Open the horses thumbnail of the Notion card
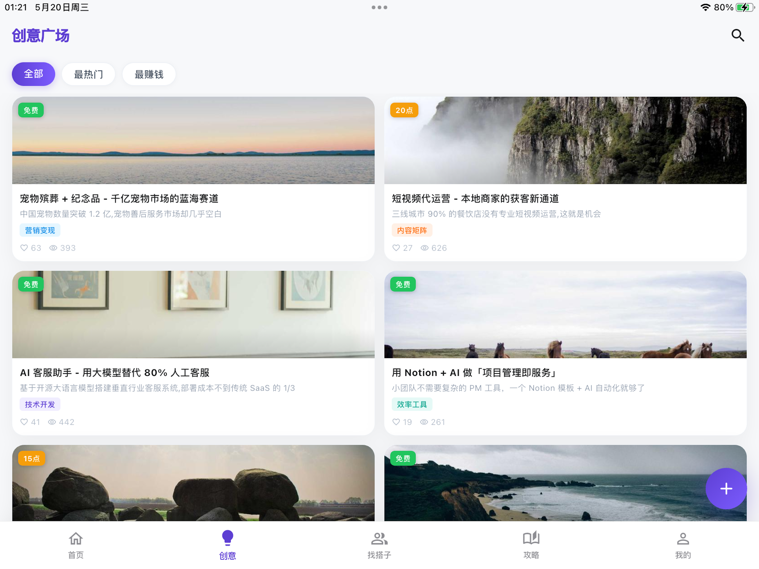Viewport: 759px width, 569px height. pyautogui.click(x=565, y=314)
